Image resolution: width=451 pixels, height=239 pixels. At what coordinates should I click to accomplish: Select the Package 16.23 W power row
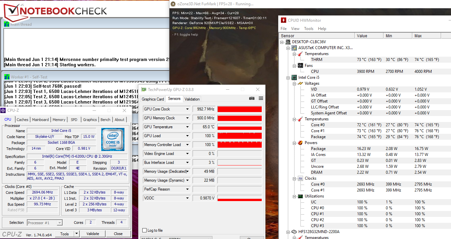click(x=365, y=149)
